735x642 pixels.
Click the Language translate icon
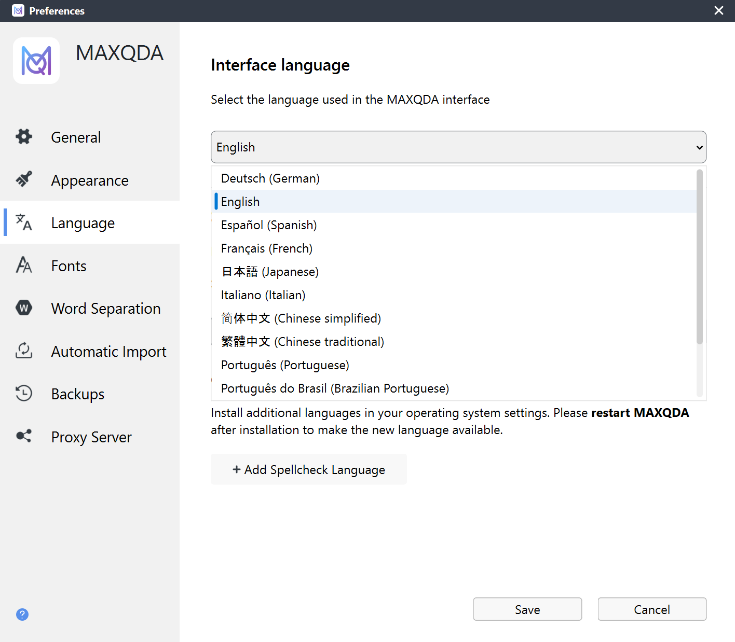24,222
